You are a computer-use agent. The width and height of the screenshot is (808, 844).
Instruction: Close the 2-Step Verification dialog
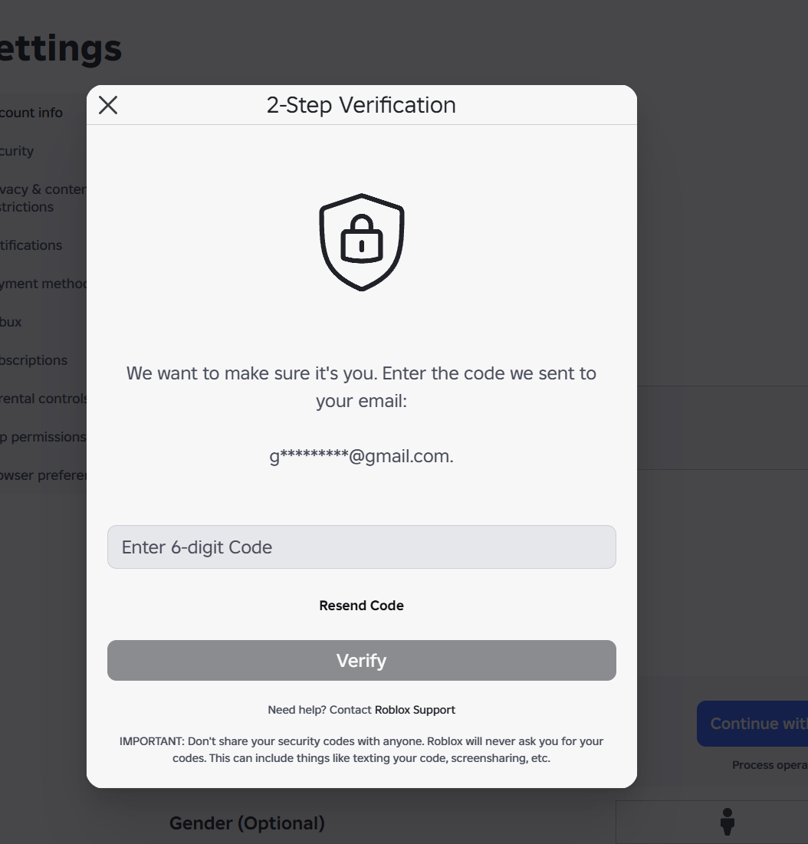point(108,105)
